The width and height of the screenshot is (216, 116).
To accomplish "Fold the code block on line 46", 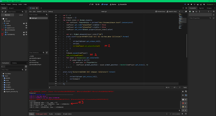I will (x=59, y=58).
